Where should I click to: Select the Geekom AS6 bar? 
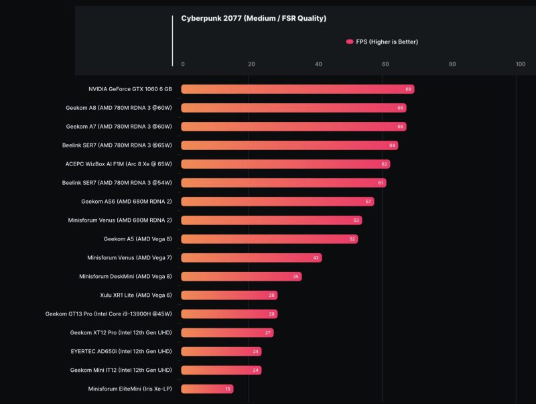[277, 202]
